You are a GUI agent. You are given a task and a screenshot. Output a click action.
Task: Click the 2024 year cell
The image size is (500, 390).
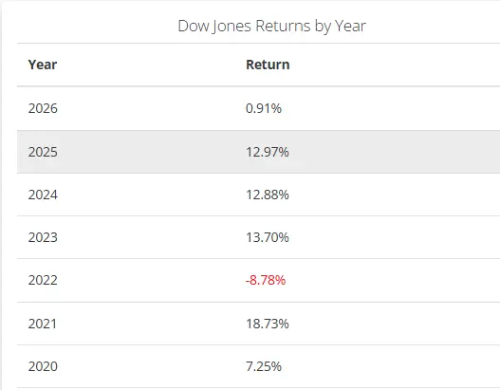click(43, 195)
